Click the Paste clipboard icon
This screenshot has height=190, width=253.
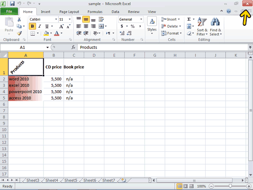point(9,22)
